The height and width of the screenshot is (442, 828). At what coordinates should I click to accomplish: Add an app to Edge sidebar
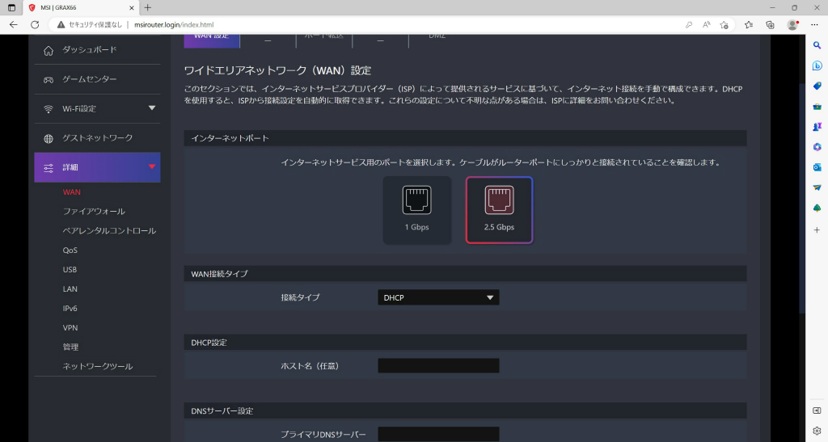(817, 230)
